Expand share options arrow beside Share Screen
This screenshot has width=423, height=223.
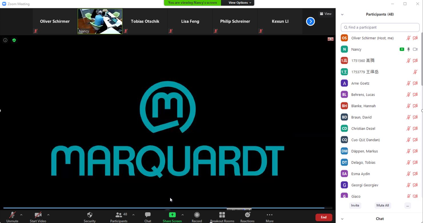tap(182, 215)
